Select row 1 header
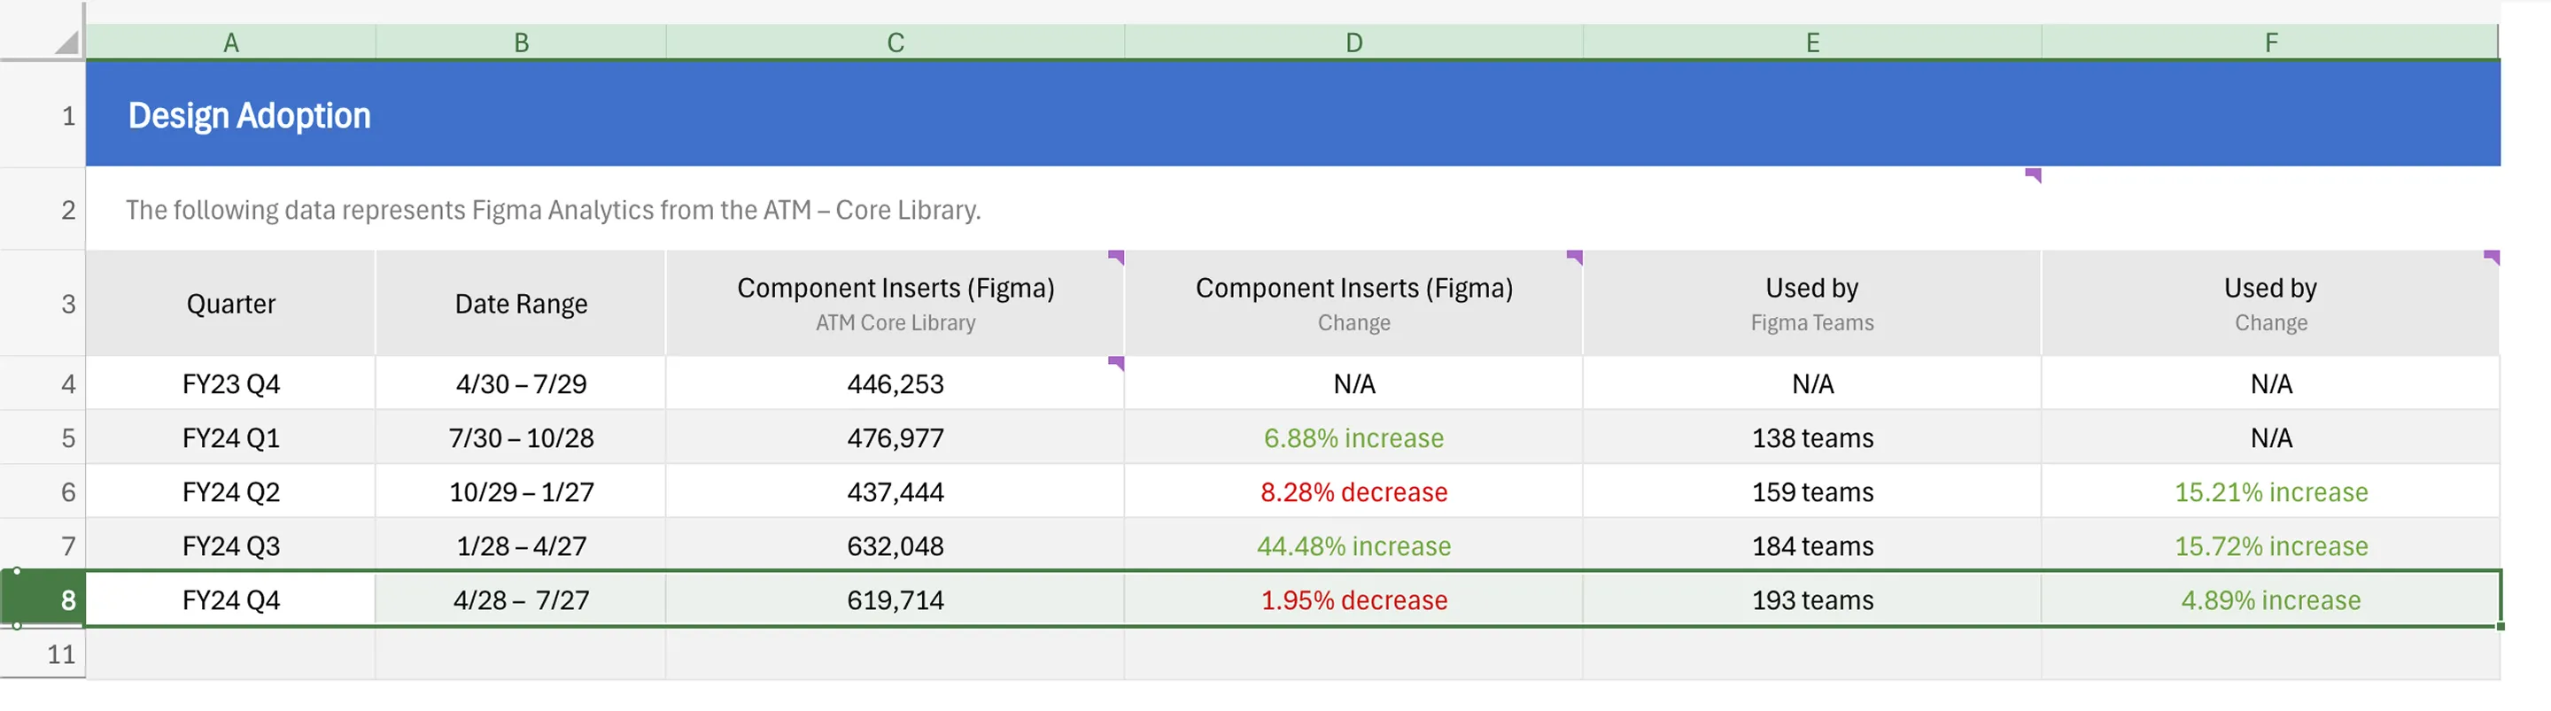 tap(43, 116)
